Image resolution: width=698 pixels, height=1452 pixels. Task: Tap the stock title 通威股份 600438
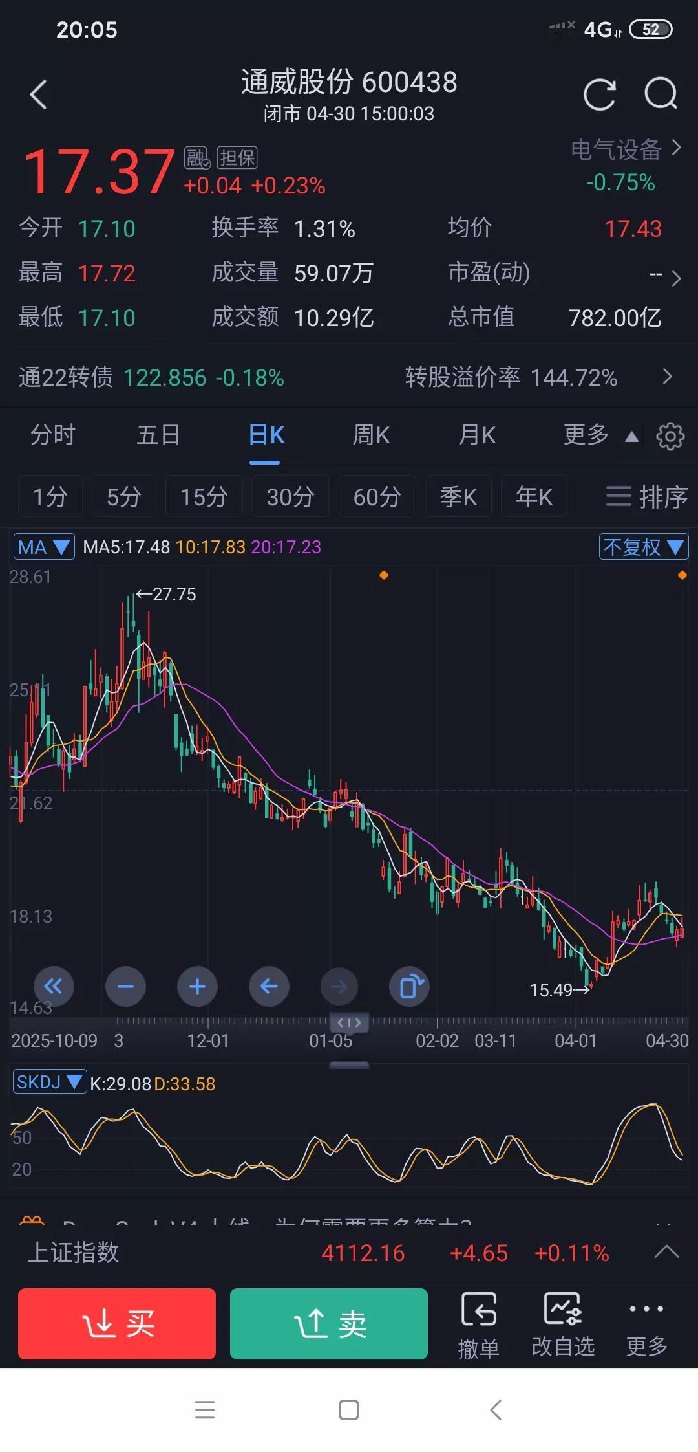point(349,82)
